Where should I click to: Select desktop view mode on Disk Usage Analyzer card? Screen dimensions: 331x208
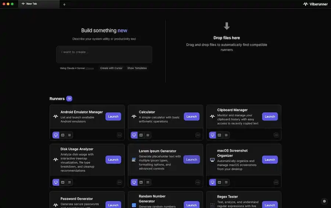[x=56, y=182]
